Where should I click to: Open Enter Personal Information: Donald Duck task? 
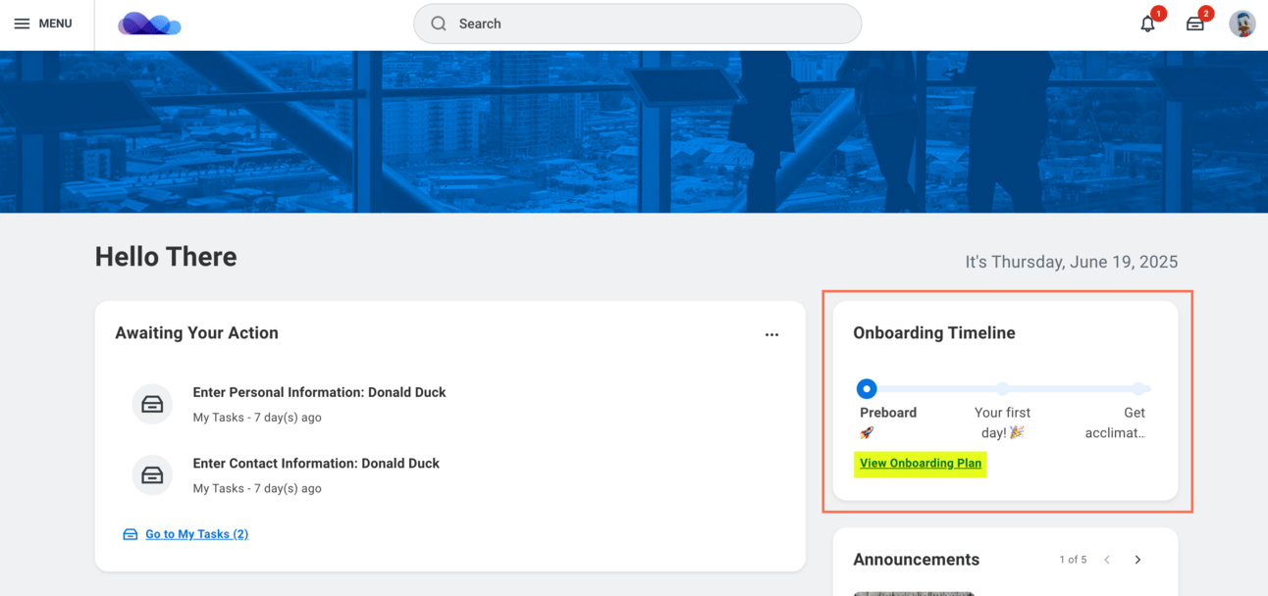(319, 392)
